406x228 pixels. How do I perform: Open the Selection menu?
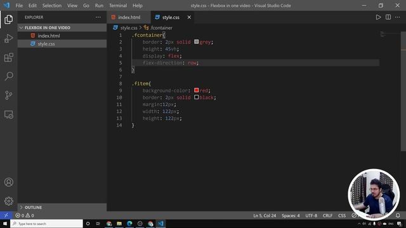click(x=52, y=6)
